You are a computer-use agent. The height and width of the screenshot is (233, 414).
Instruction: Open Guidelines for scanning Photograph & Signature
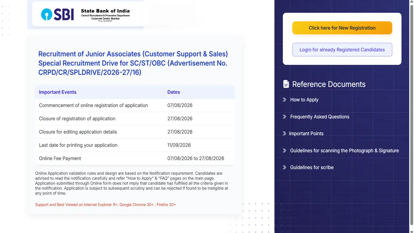coord(344,150)
